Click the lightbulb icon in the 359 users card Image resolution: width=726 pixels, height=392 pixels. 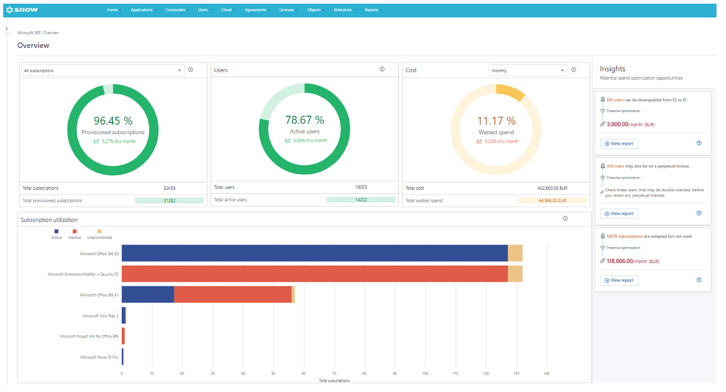603,178
